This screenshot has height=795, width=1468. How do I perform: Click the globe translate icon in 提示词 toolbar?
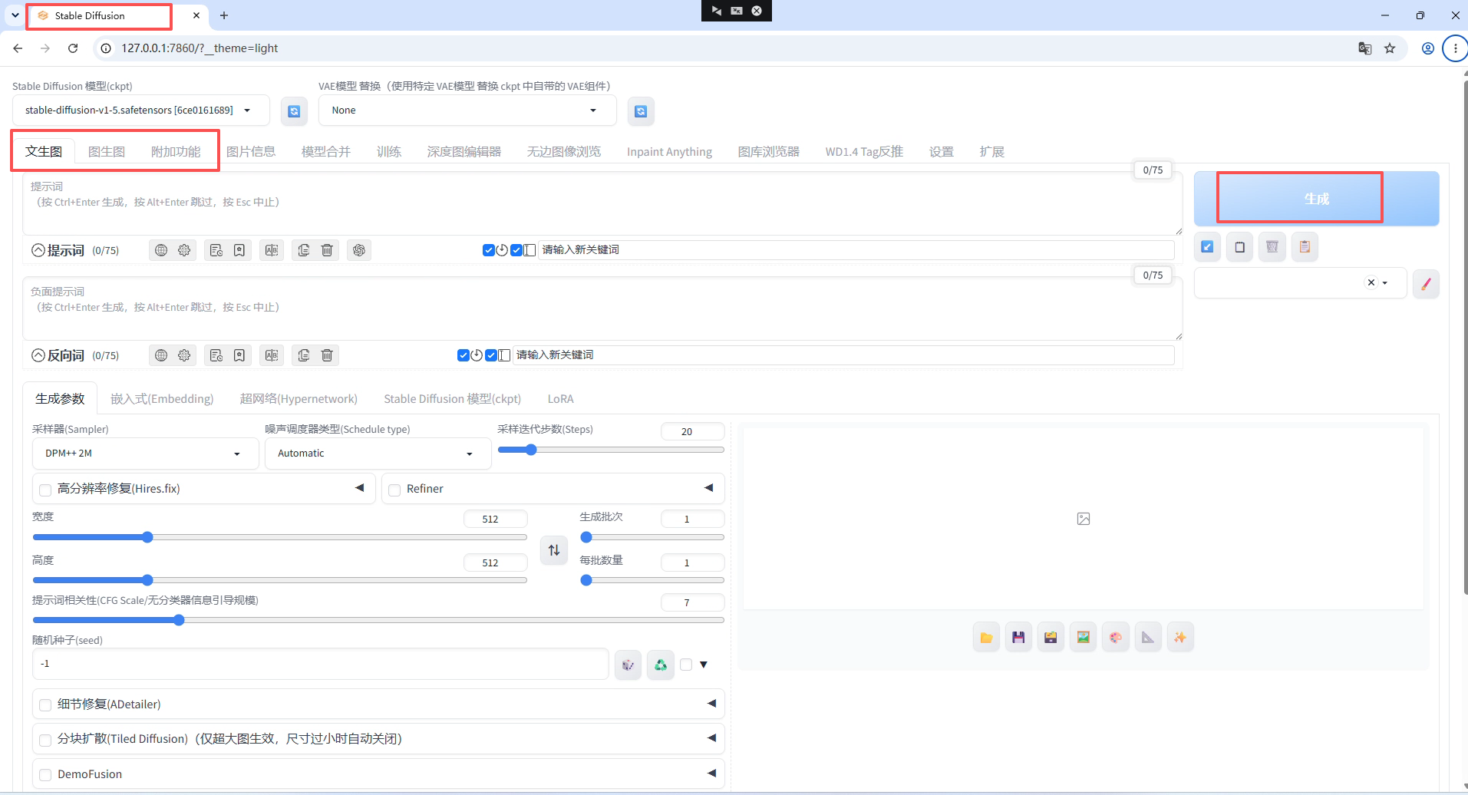(161, 250)
